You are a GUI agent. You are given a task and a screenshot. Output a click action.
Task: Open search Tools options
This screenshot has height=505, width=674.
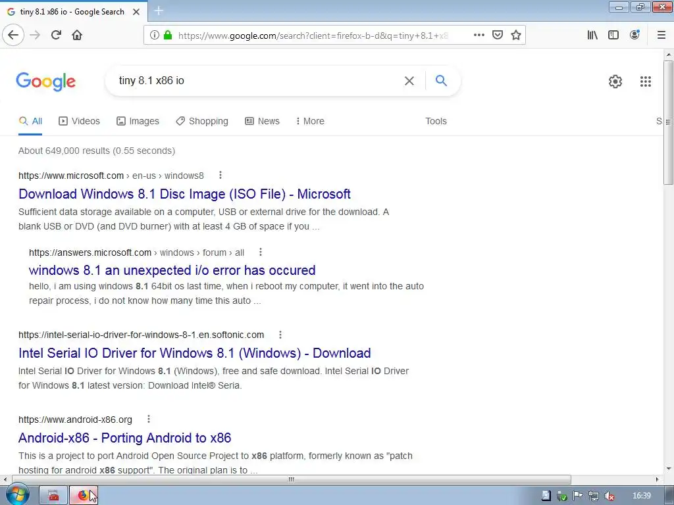[x=436, y=121]
